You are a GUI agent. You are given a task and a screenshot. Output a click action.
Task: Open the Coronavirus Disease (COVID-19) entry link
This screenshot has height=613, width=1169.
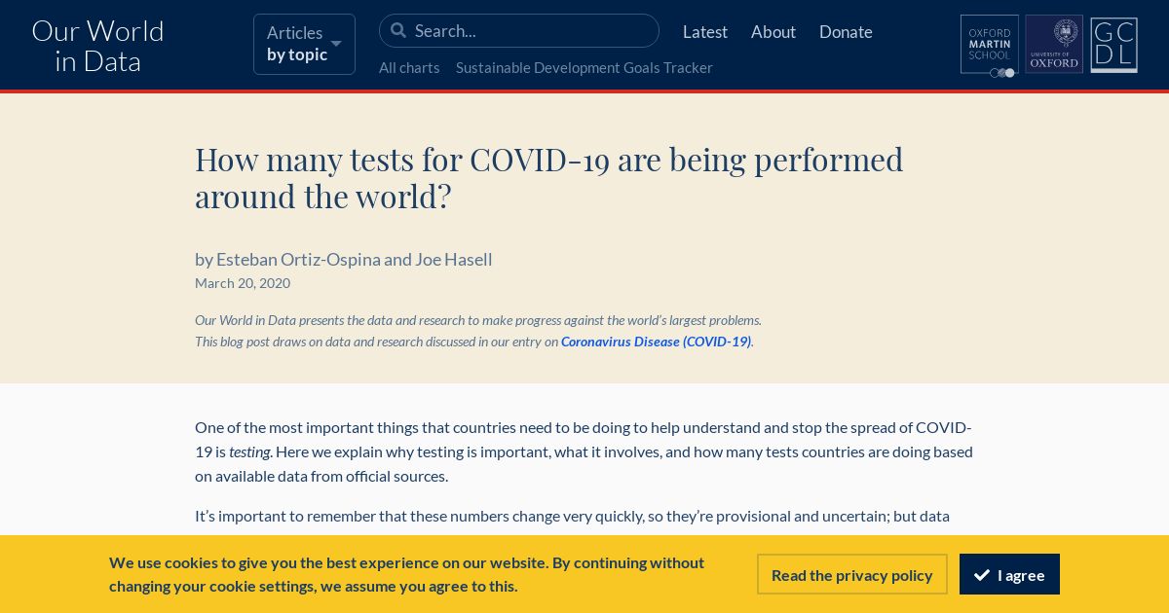tap(656, 342)
